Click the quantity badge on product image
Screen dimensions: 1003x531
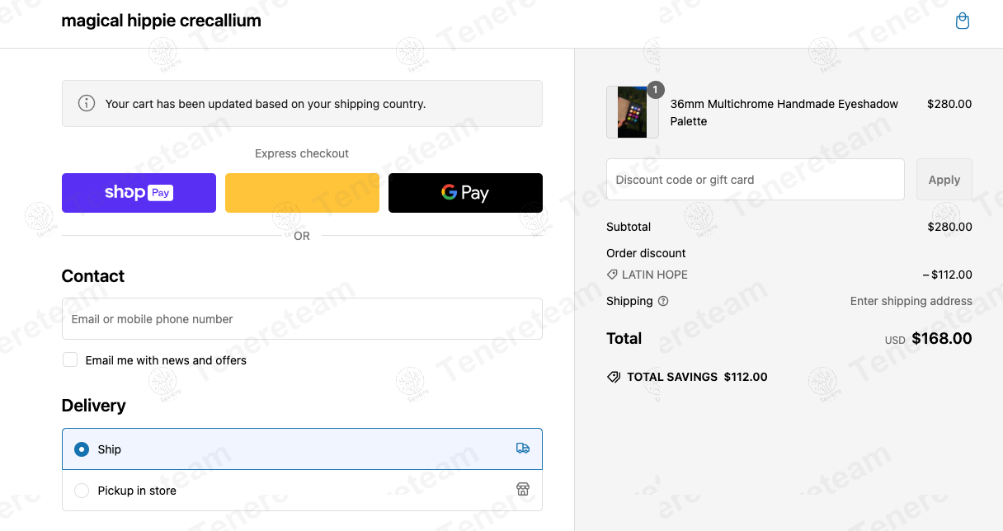pos(656,89)
